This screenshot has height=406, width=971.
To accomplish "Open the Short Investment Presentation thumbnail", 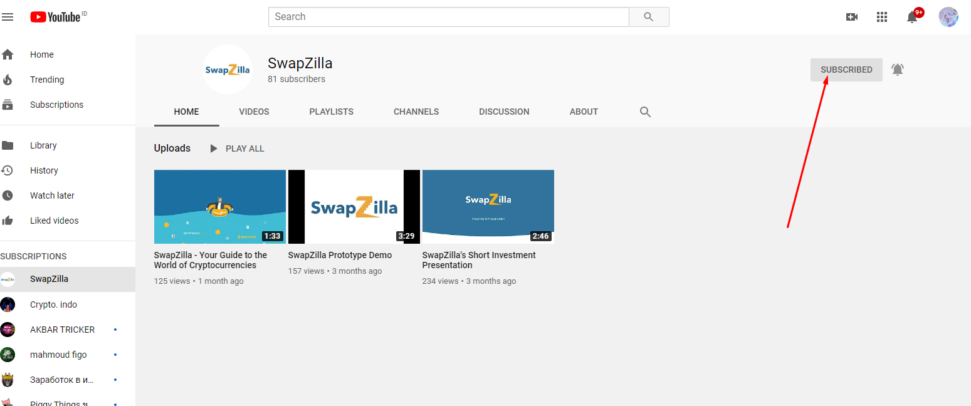I will pyautogui.click(x=488, y=207).
